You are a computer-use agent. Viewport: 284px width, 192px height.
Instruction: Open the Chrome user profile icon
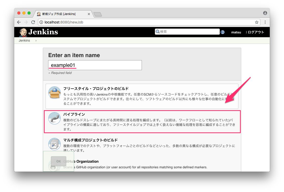[x=265, y=13]
